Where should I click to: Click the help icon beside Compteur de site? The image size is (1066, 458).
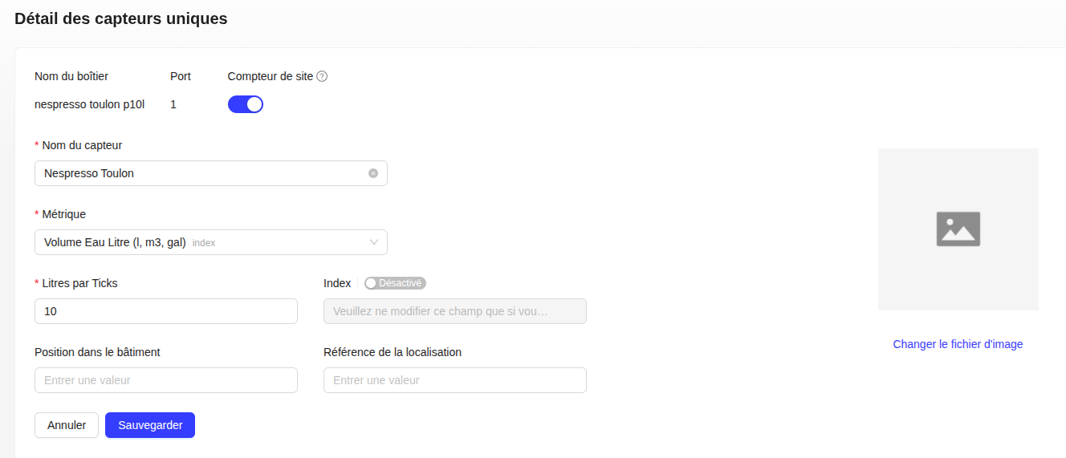pos(322,77)
